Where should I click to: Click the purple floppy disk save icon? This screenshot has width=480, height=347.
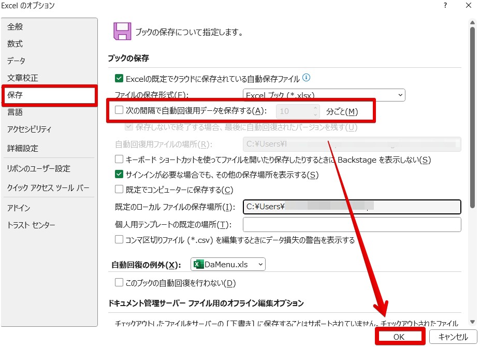point(122,31)
